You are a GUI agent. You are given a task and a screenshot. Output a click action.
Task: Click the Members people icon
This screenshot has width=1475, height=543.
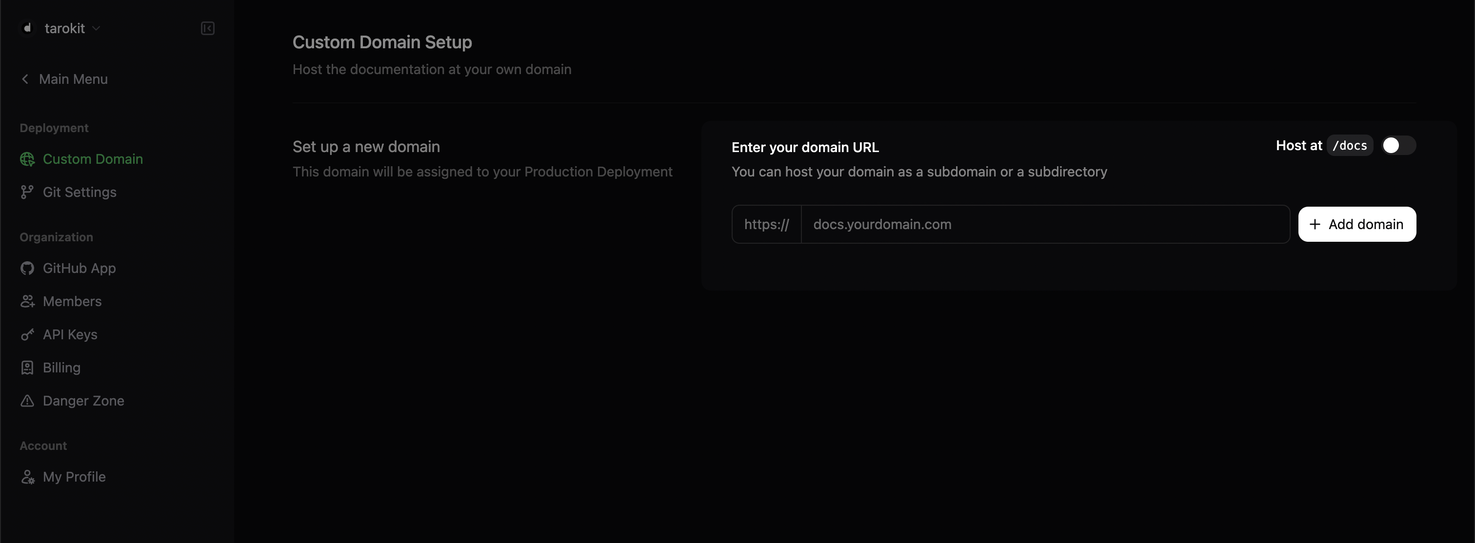(27, 302)
